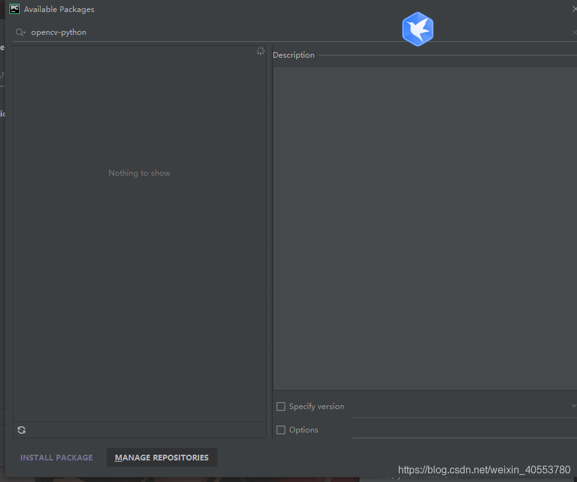
Task: Click the Description label
Action: click(294, 55)
